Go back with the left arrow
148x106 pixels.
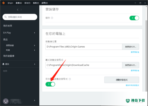(x=18, y=10)
